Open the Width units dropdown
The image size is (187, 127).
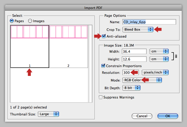tap(159, 51)
